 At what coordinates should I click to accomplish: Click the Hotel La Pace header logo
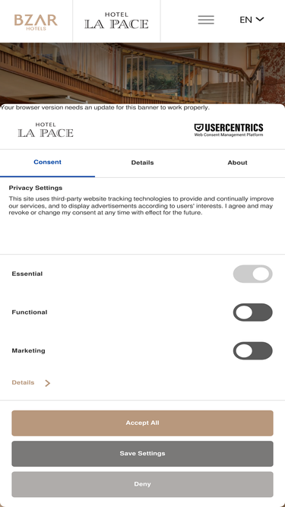click(x=116, y=21)
